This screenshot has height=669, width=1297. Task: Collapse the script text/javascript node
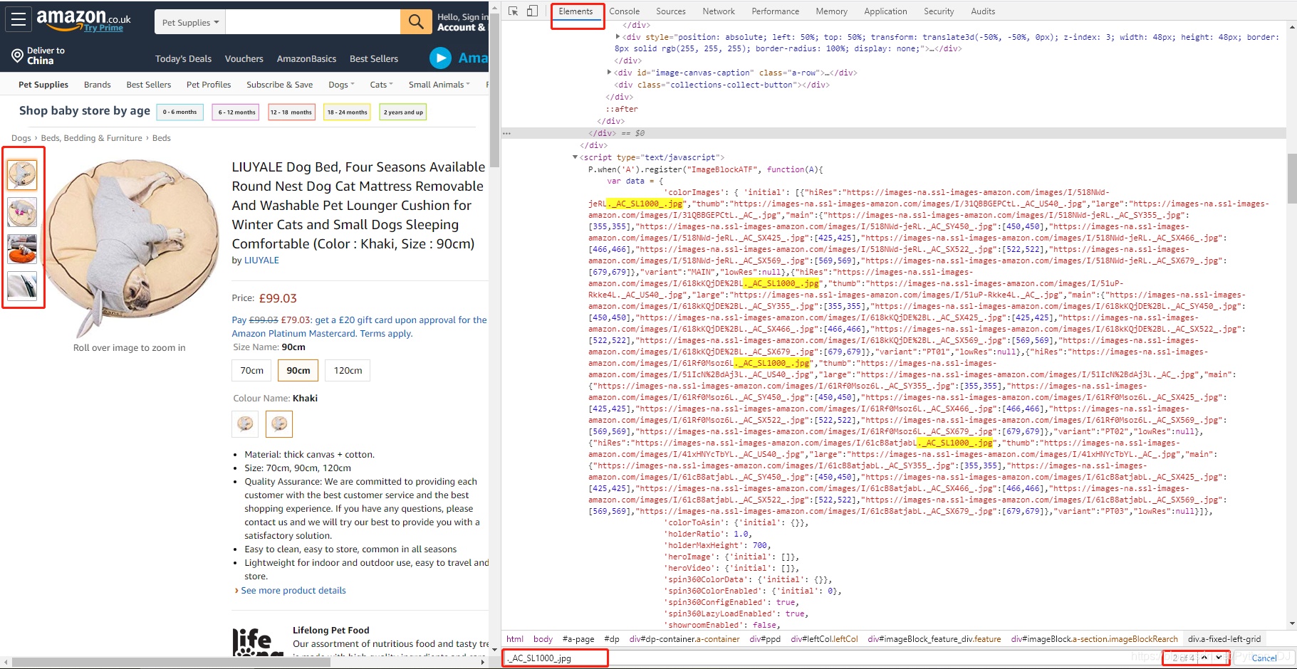click(x=575, y=157)
